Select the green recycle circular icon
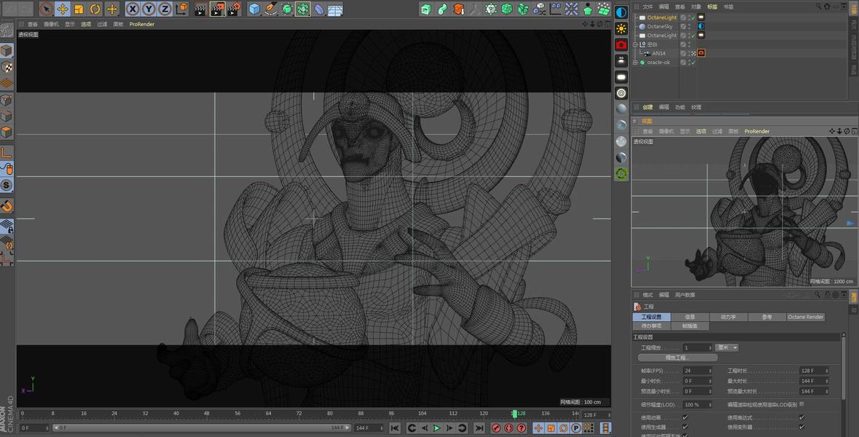The width and height of the screenshot is (859, 437). 621,174
